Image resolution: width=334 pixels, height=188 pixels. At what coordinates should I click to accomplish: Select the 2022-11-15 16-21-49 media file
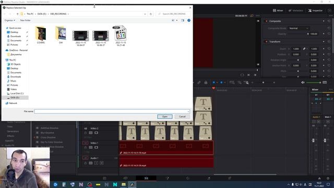(x=121, y=36)
